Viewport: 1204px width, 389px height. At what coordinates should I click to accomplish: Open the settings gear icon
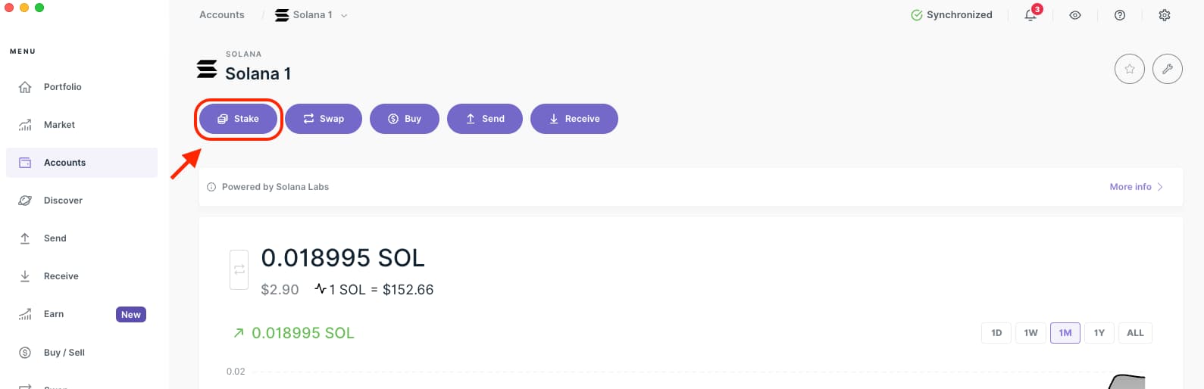(1165, 15)
